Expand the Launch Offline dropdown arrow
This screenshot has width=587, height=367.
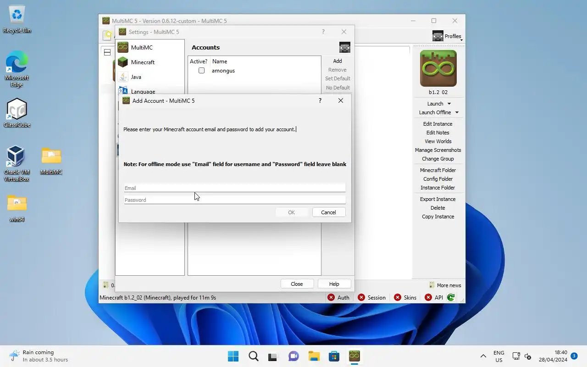click(457, 112)
